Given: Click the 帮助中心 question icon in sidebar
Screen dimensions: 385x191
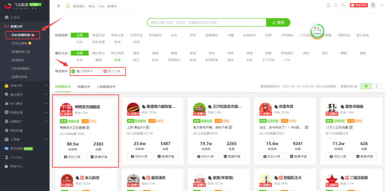Looking at the screenshot, I should (x=7, y=166).
